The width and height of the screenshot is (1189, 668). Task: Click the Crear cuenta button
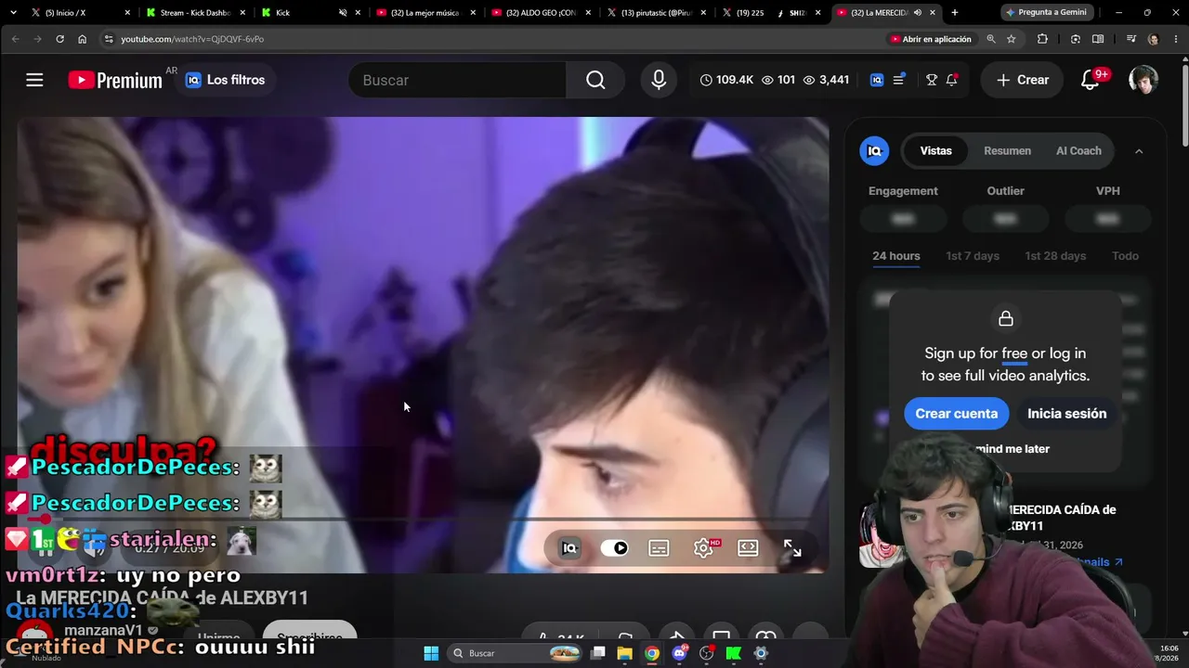957,414
